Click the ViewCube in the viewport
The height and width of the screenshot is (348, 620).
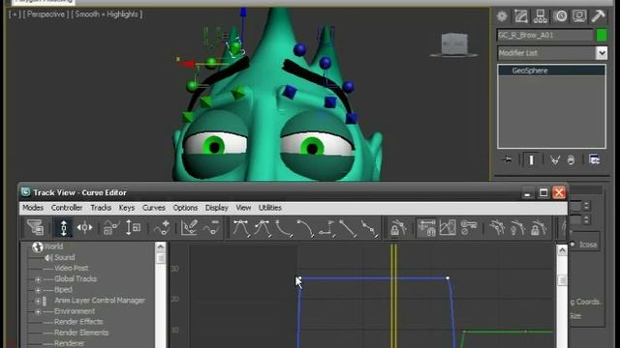coord(454,44)
